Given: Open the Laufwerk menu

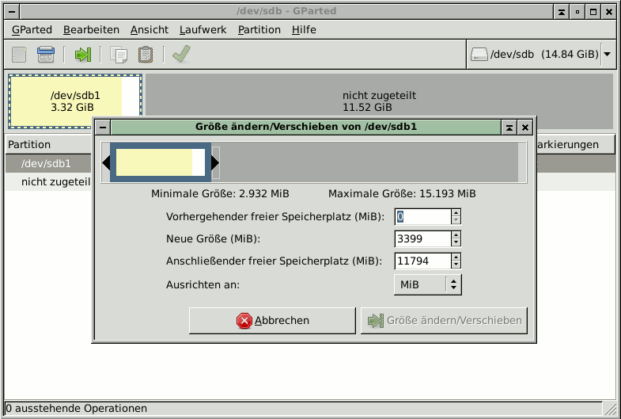Looking at the screenshot, I should pos(203,29).
